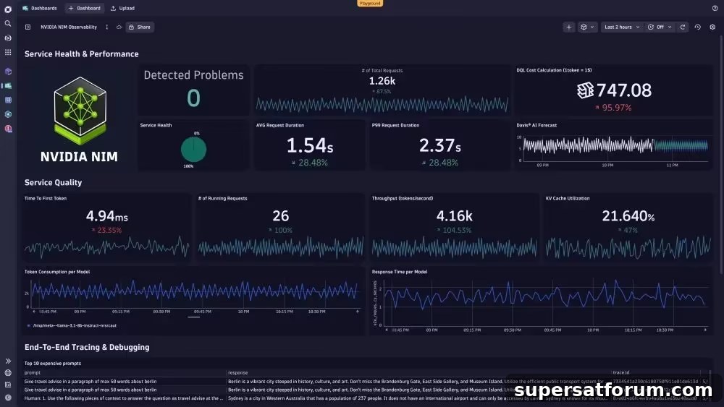Click the AVG Request Duration 1.54s value
Image resolution: width=724 pixels, height=407 pixels.
point(309,145)
